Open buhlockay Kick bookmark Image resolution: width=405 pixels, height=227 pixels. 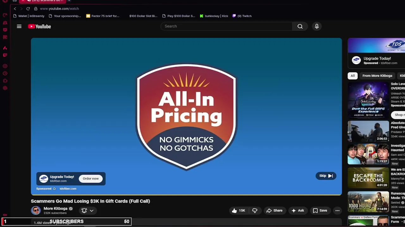pyautogui.click(x=214, y=16)
